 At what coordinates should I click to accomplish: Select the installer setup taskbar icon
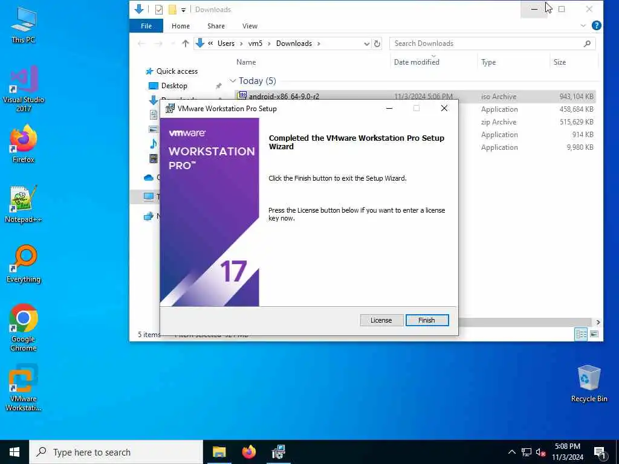coord(278,452)
